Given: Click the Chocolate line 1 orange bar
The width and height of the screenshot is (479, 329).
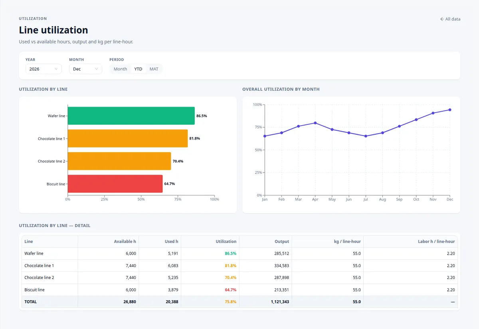Looking at the screenshot, I should coord(128,138).
